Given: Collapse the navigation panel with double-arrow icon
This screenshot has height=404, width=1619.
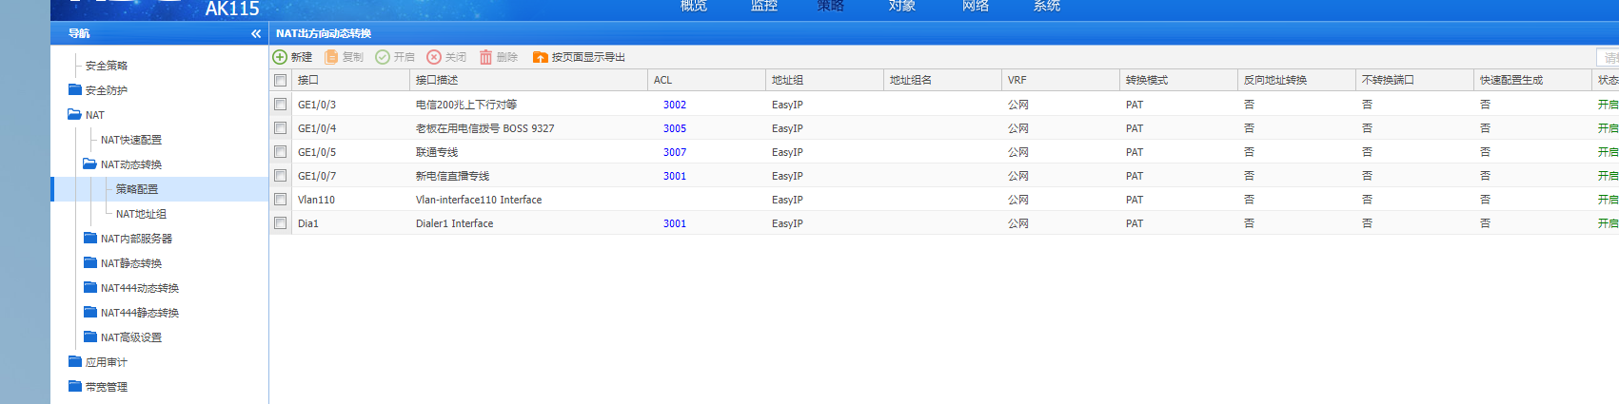Looking at the screenshot, I should pyautogui.click(x=255, y=33).
